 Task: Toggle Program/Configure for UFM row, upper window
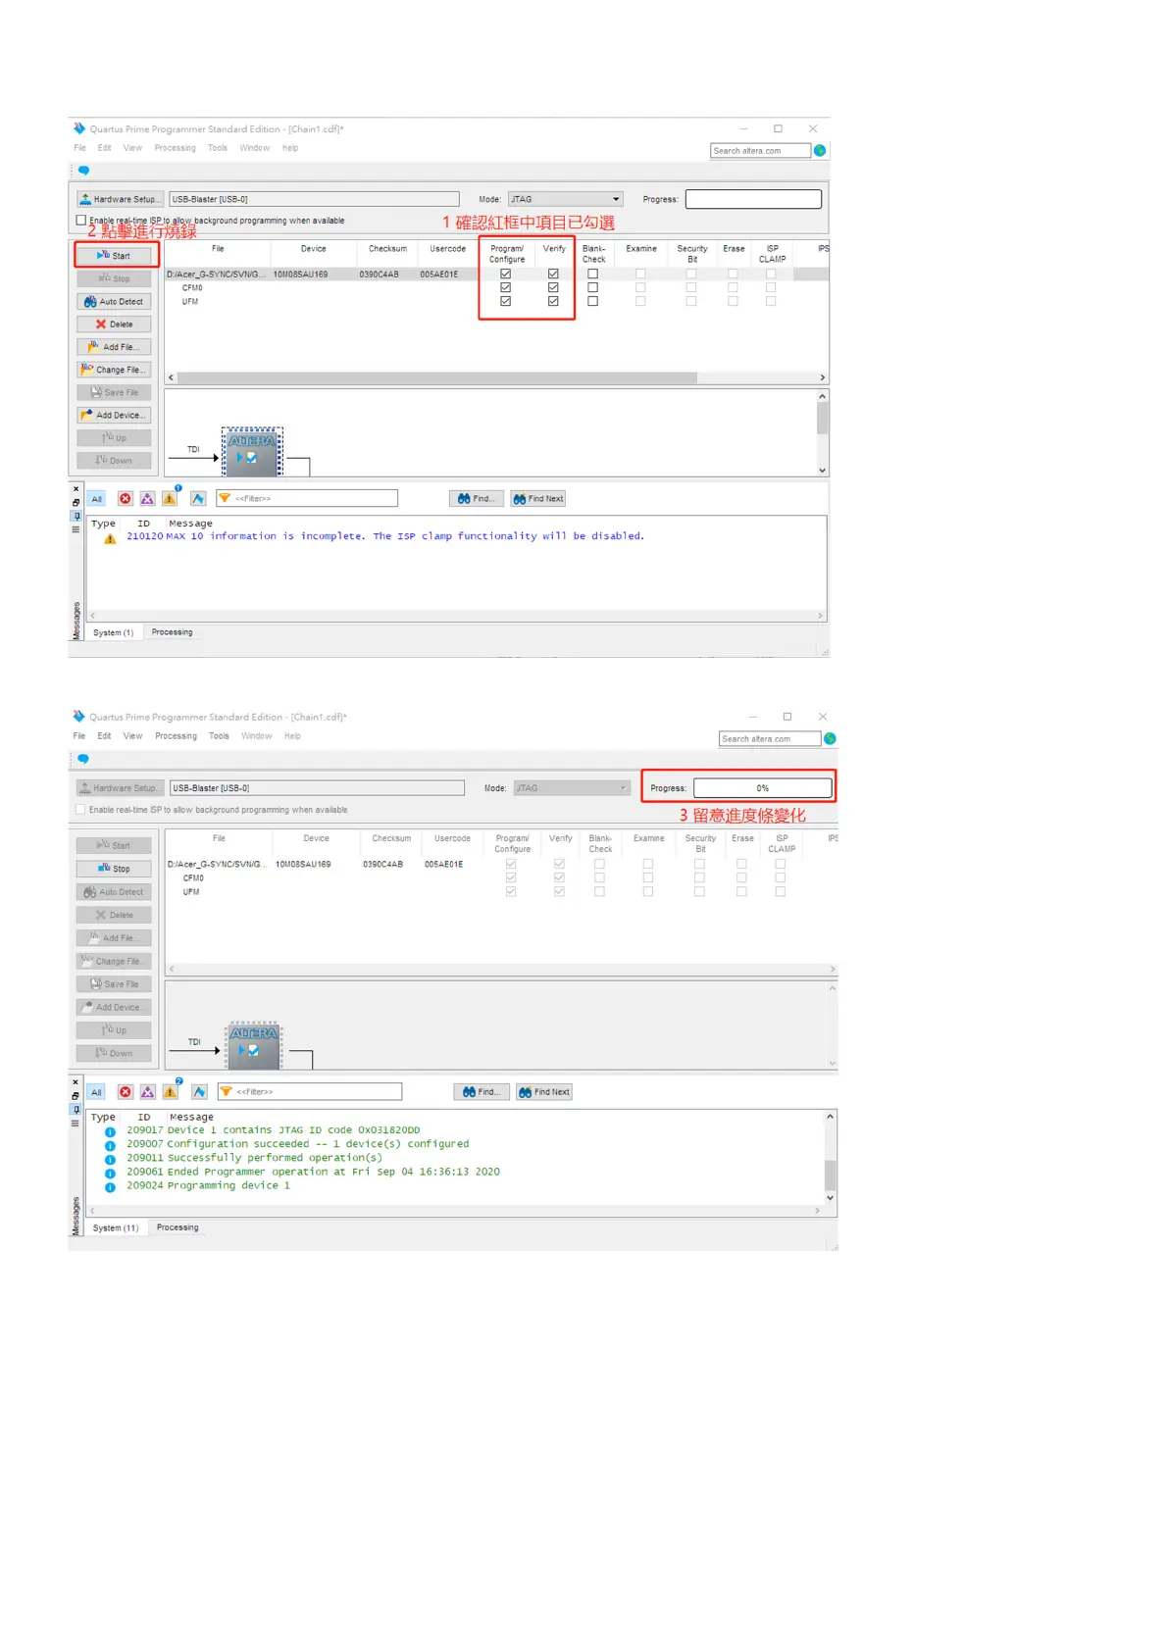point(506,302)
